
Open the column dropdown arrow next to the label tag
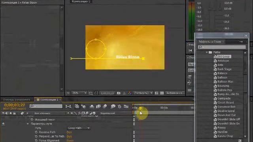click(x=27, y=113)
